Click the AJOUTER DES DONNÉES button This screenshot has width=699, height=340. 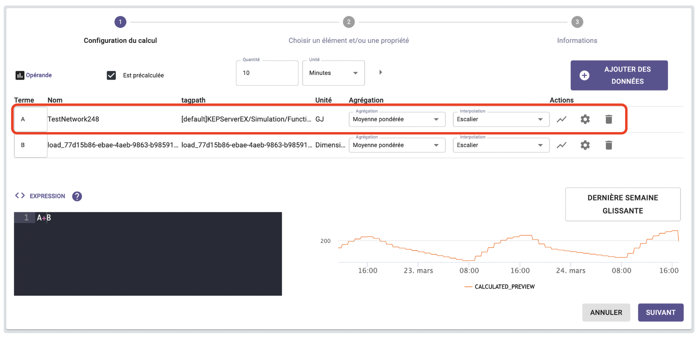tap(619, 75)
